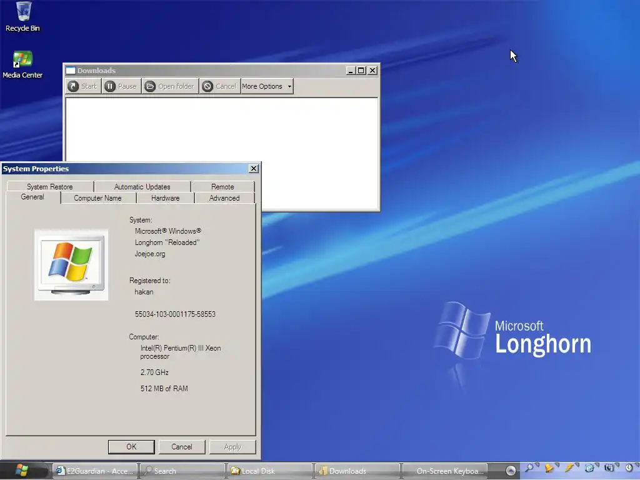
Task: Switch to On-Screen Keyboard from the taskbar
Action: click(445, 471)
